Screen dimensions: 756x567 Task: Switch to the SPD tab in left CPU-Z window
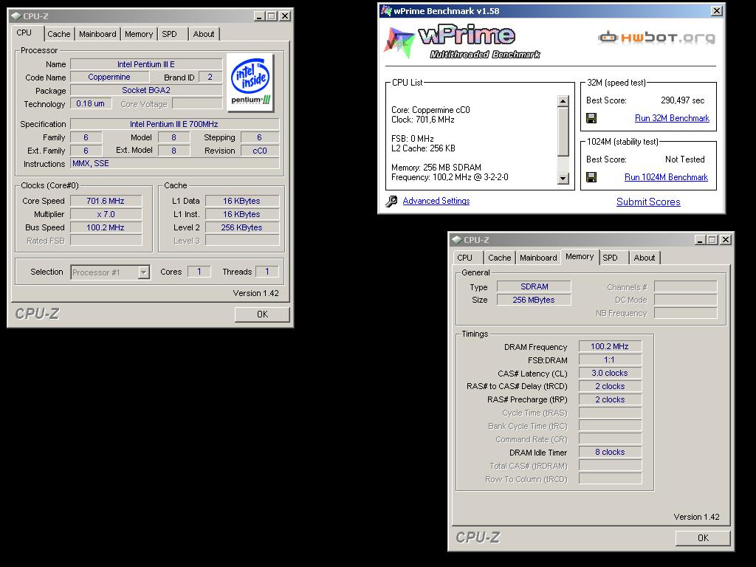click(169, 34)
